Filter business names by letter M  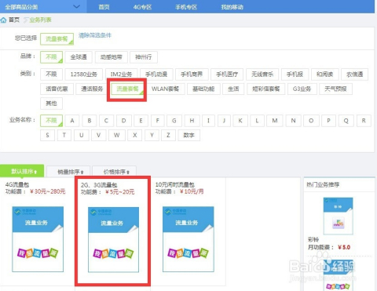pos(275,121)
